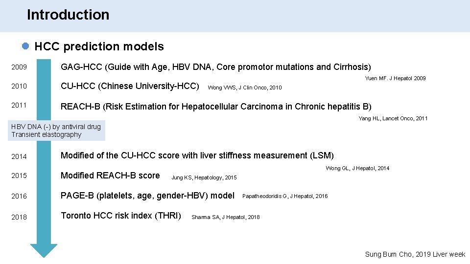Click the REACH-B risk estimation line
The image size is (470, 264).
[215, 107]
